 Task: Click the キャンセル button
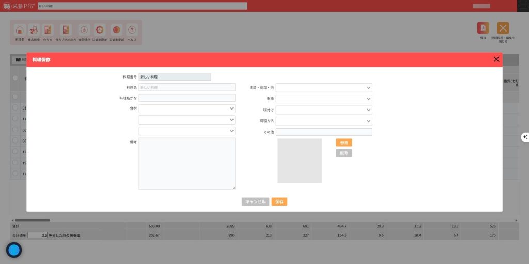coord(255,201)
